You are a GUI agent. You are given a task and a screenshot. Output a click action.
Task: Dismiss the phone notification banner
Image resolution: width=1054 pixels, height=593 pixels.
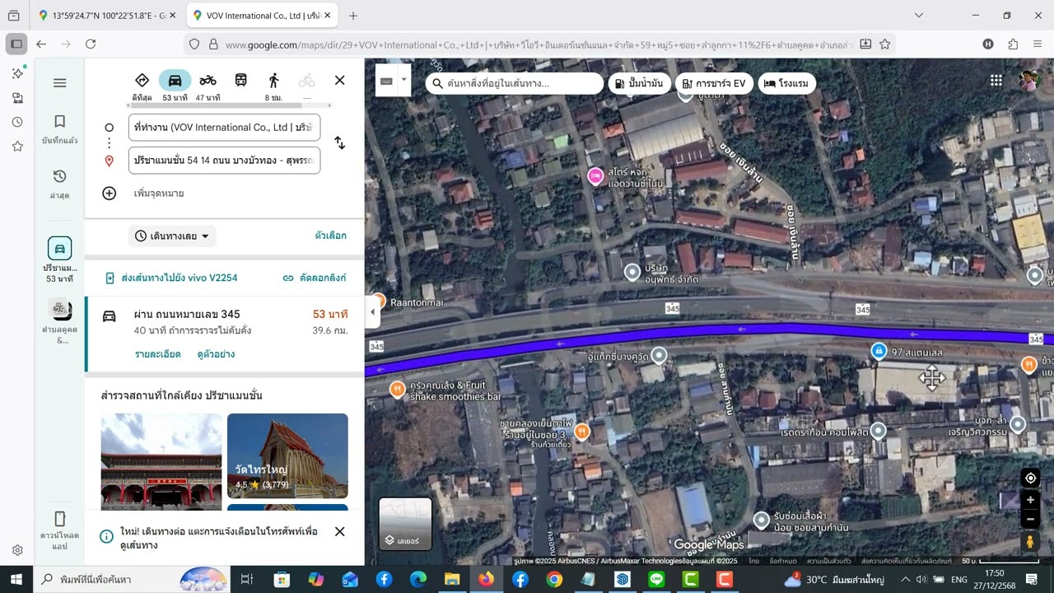339,532
